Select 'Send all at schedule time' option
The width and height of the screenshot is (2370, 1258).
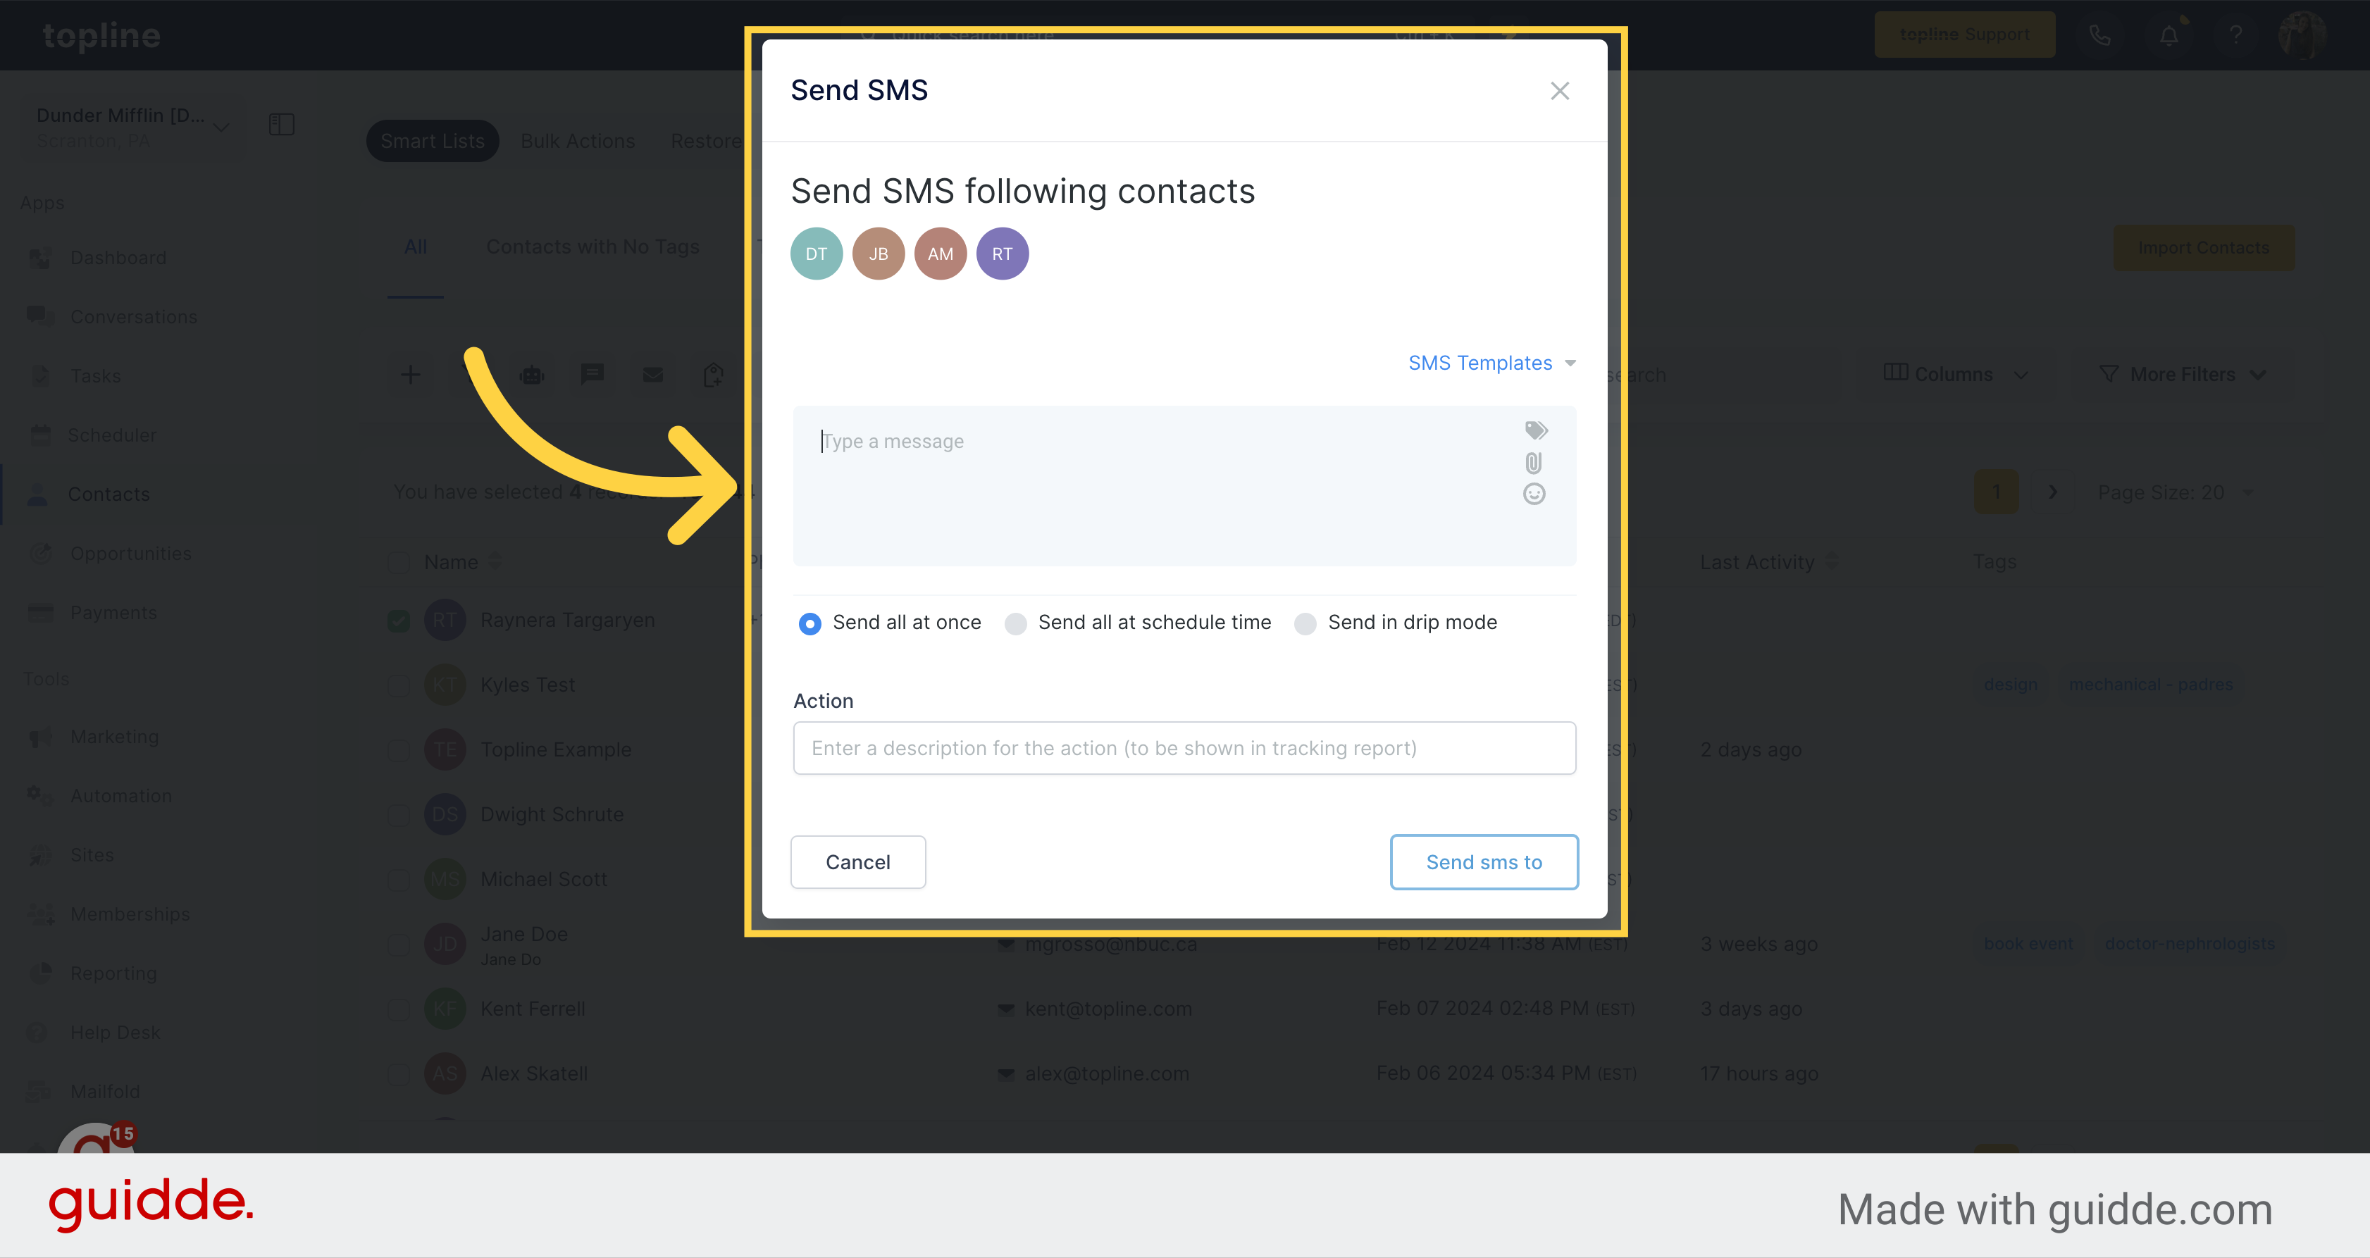pyautogui.click(x=1017, y=623)
